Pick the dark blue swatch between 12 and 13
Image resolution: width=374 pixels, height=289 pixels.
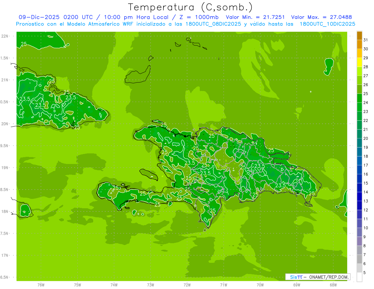coord(359,205)
